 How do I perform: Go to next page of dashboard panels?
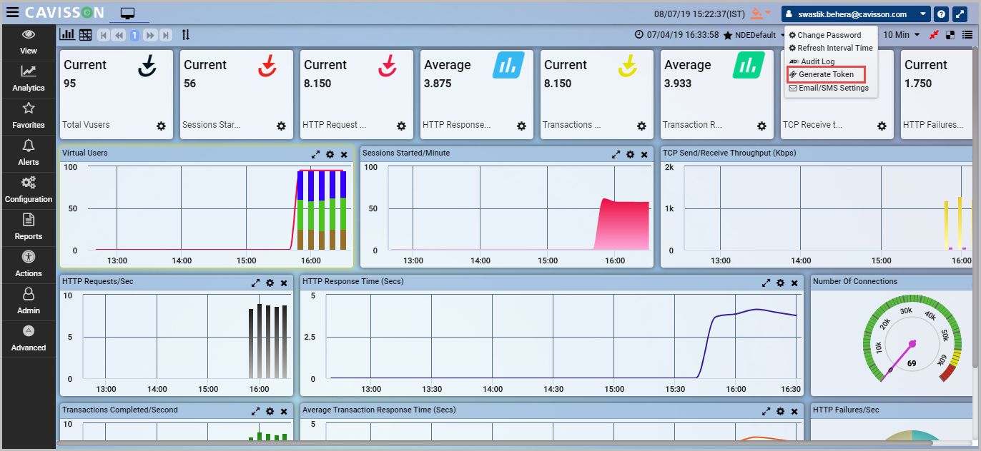coord(150,35)
